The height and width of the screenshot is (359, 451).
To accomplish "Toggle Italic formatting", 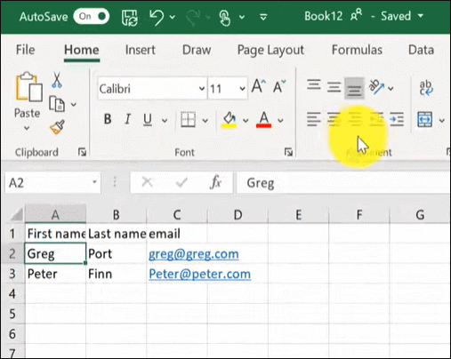I will (127, 119).
